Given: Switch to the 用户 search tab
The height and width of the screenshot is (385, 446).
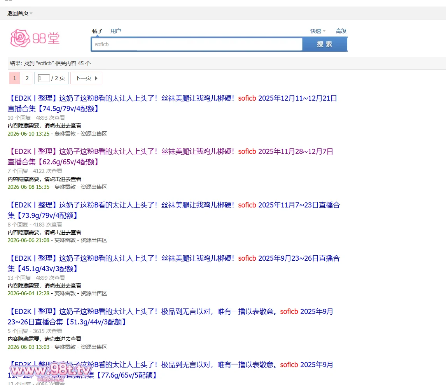Looking at the screenshot, I should click(x=115, y=31).
